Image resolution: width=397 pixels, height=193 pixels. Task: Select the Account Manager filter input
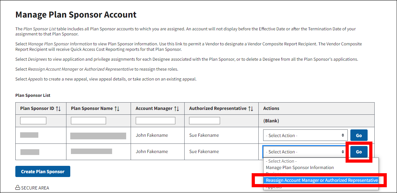click(155, 121)
